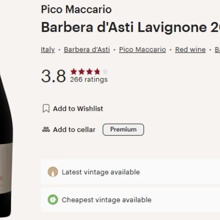The width and height of the screenshot is (220, 220).
Task: Click the Pico Maccario producer heading
Action: tap(76, 9)
